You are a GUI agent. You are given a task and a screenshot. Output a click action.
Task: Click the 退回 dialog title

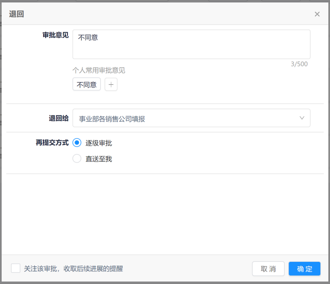pyautogui.click(x=17, y=14)
